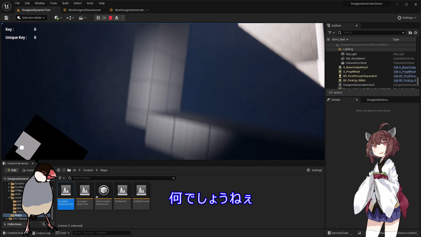
Task: Focus the Outliner search field
Action: (x=371, y=32)
